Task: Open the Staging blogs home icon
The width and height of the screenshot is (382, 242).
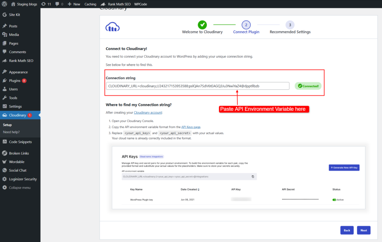Action: click(13, 4)
